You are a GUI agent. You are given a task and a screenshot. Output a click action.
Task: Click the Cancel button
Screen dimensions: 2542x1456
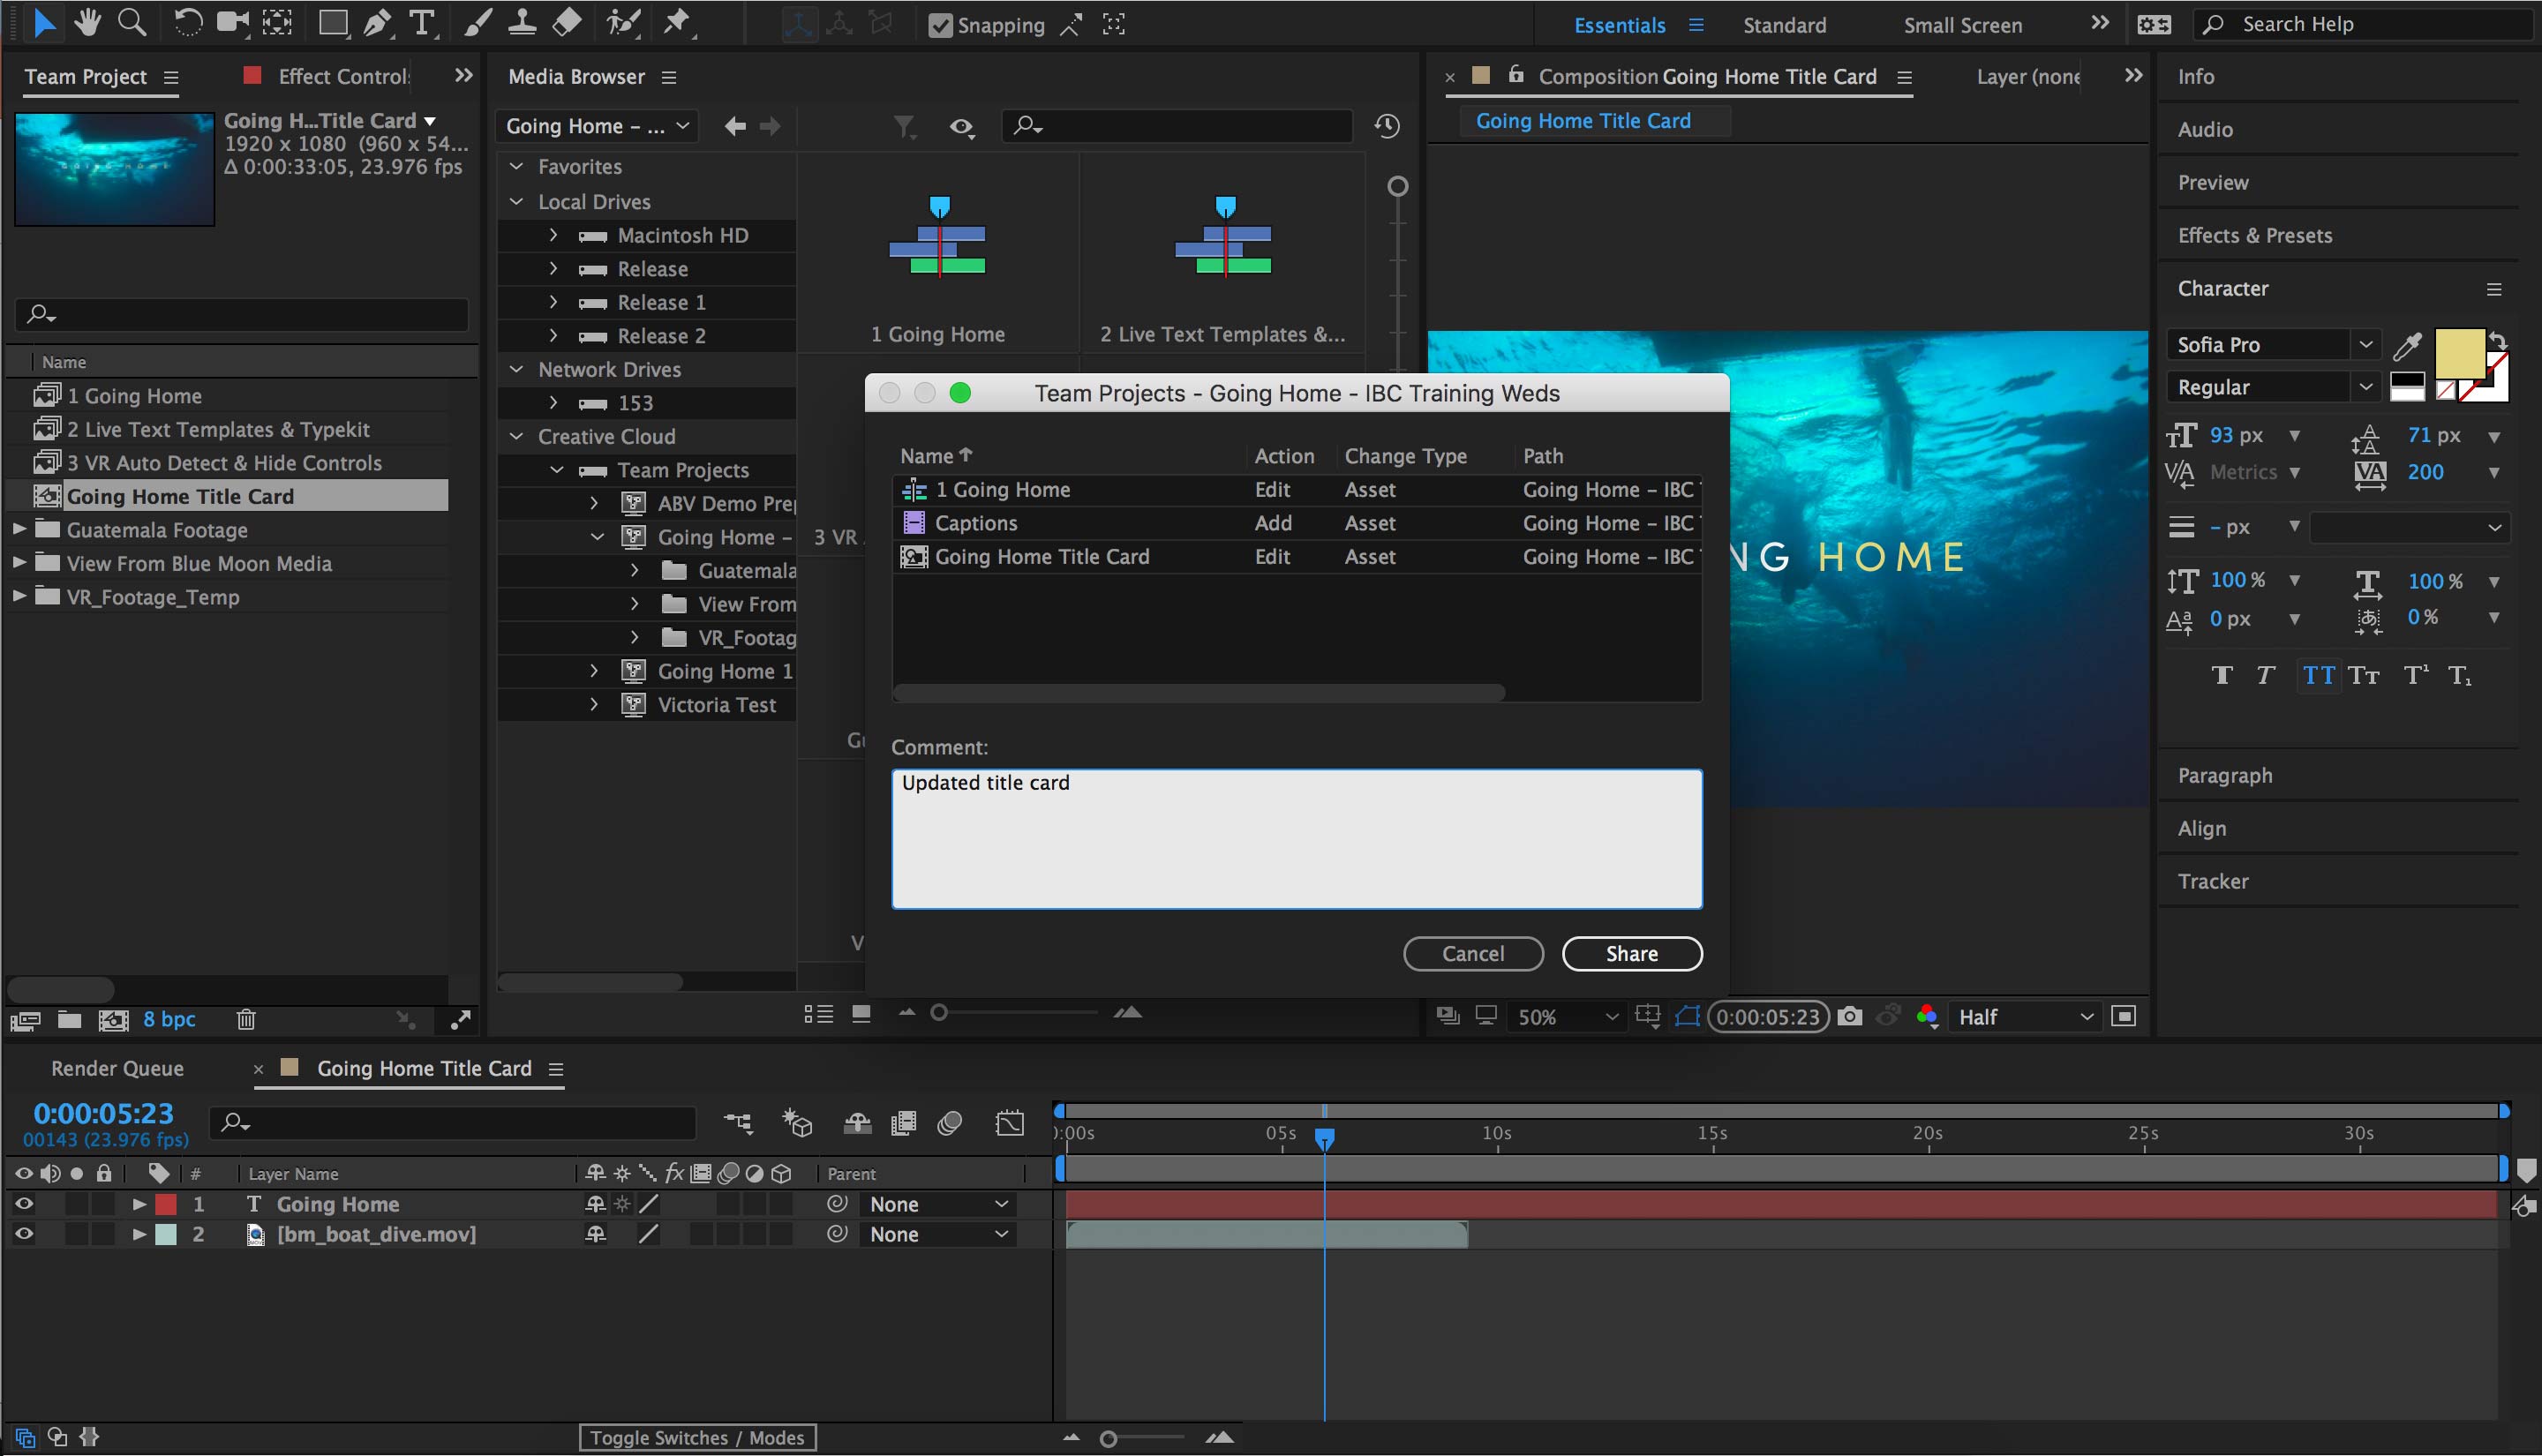pyautogui.click(x=1473, y=953)
